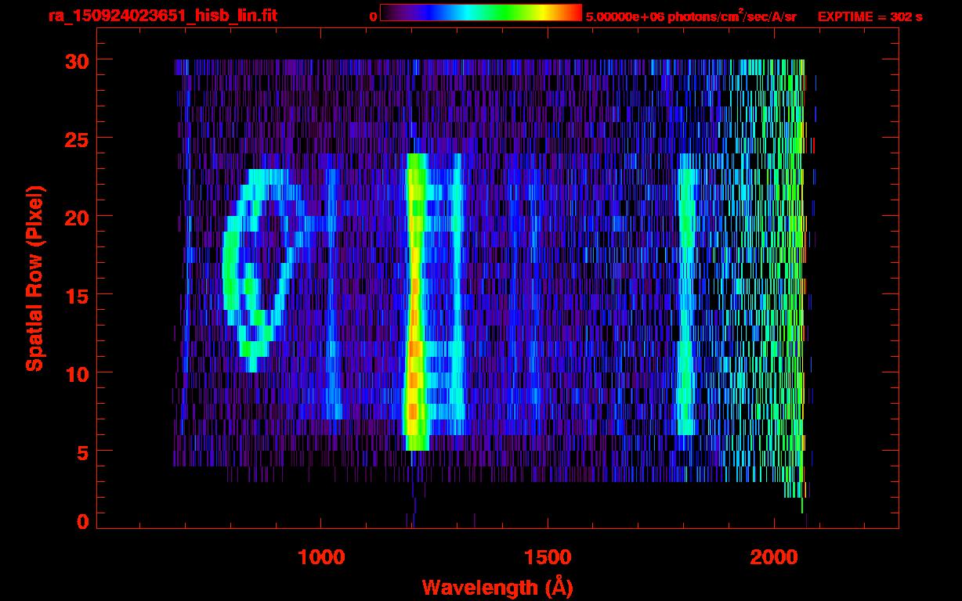
Task: Click the Wavelength (Å) axis title
Action: tap(496, 586)
